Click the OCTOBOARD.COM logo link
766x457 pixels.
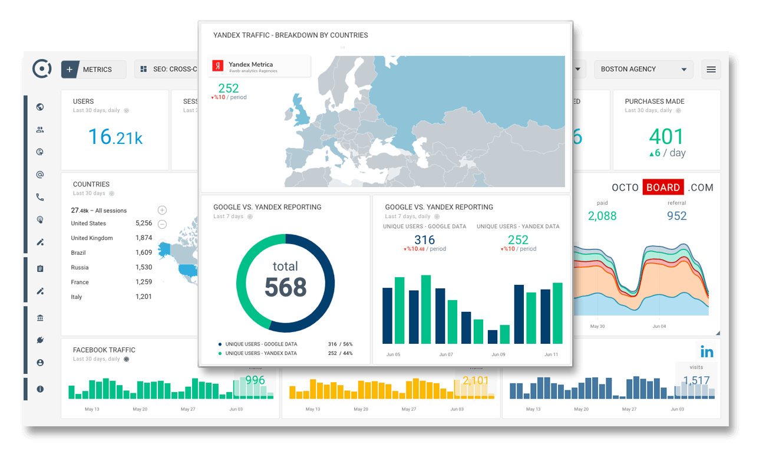coord(662,188)
